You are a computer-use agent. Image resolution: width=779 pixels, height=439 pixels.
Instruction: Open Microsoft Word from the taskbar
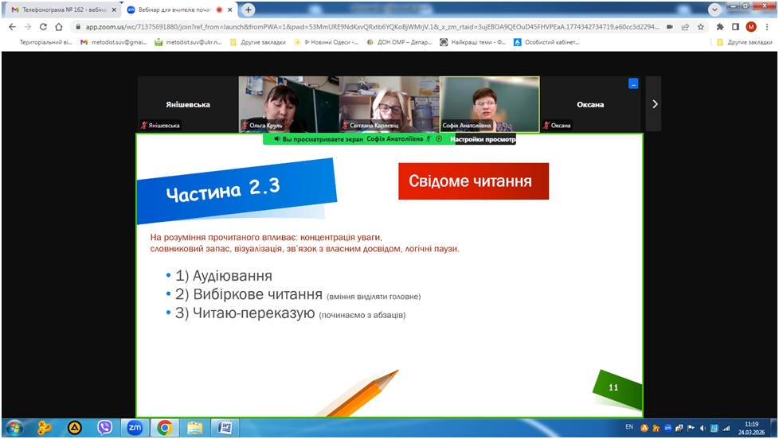click(x=224, y=428)
